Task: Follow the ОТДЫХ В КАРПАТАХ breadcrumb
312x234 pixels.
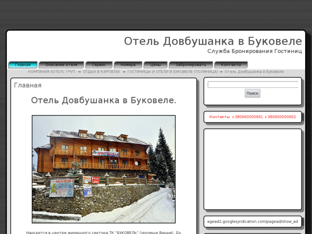Action: [101, 72]
